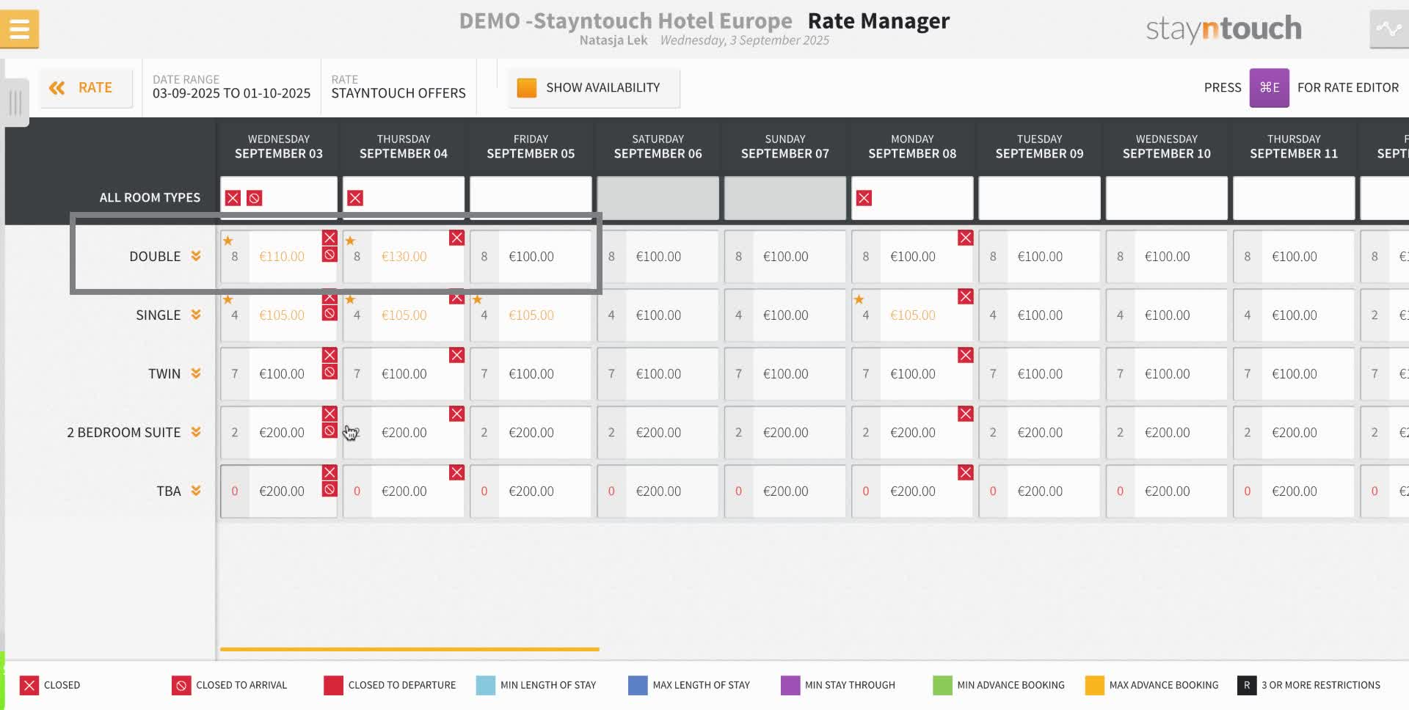Click Closed icon on TBA September 04 cell
Image resolution: width=1409 pixels, height=710 pixels.
[x=456, y=472]
